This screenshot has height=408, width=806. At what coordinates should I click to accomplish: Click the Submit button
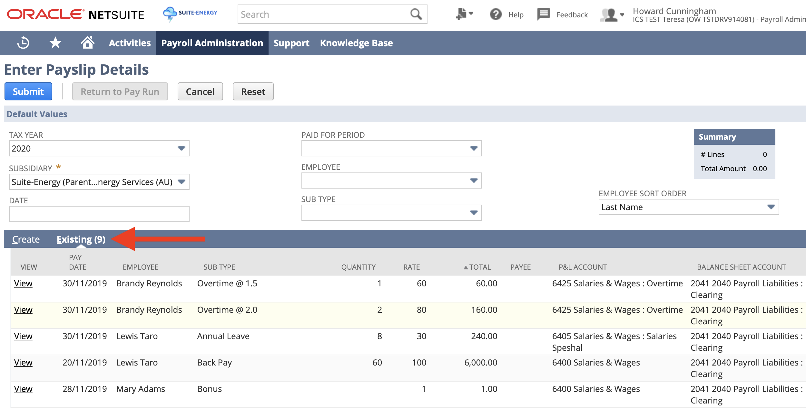(28, 91)
